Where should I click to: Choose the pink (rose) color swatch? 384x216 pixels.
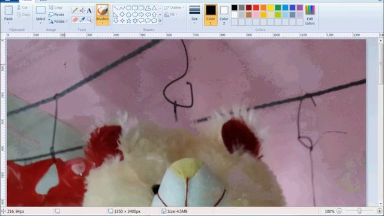[x=256, y=15]
